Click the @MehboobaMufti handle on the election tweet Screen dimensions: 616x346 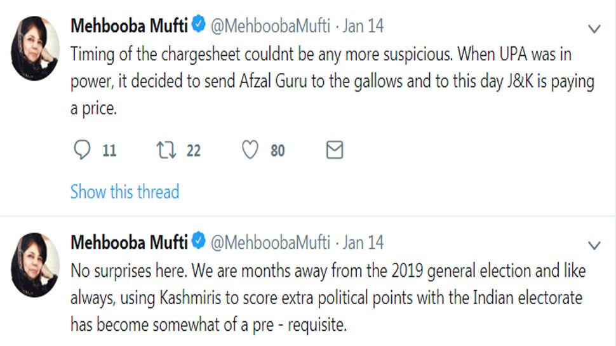tap(270, 242)
